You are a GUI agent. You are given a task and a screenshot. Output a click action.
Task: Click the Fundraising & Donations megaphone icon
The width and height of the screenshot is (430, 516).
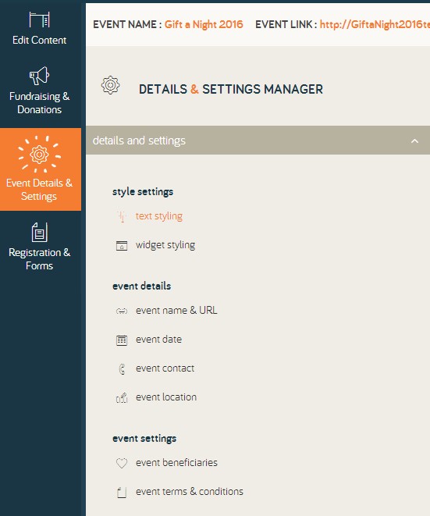[39, 76]
